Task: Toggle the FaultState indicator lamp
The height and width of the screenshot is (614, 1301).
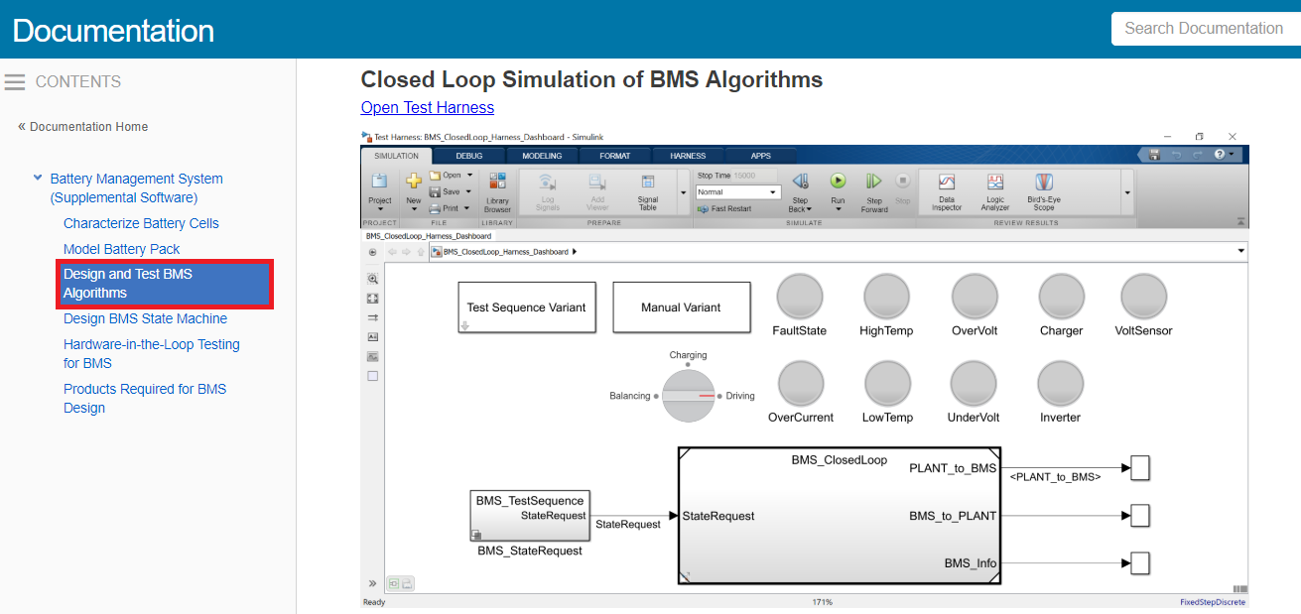Action: [800, 298]
